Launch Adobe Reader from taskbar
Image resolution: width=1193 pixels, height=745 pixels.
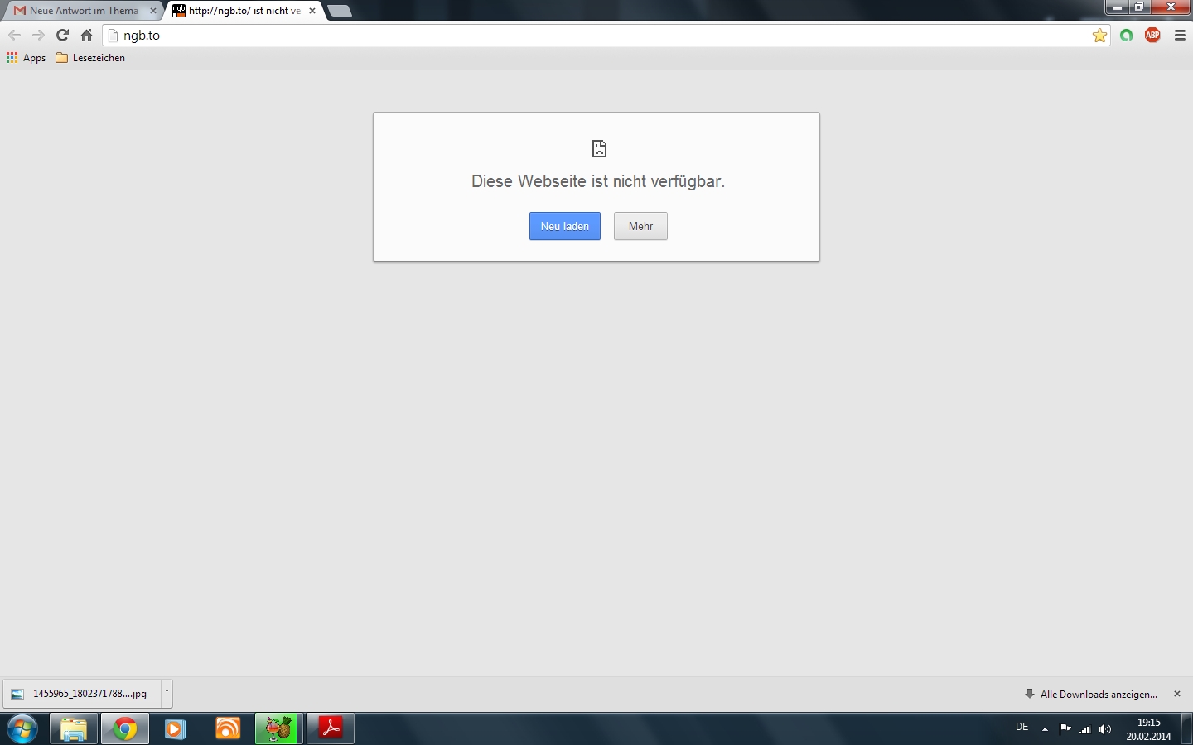pos(331,728)
